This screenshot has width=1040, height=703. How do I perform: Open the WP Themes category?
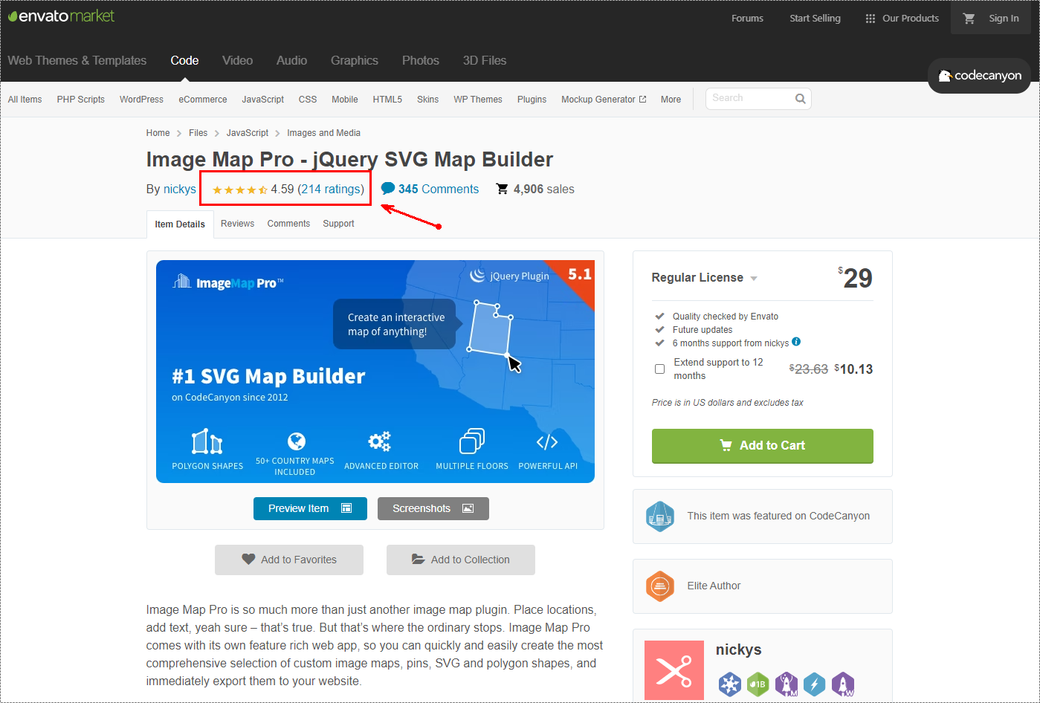pos(478,100)
